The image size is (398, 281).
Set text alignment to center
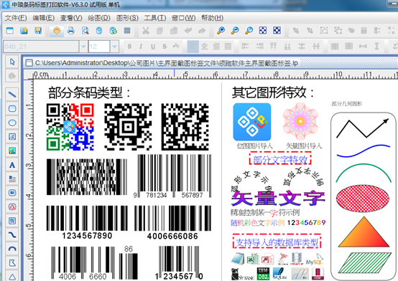point(204,47)
